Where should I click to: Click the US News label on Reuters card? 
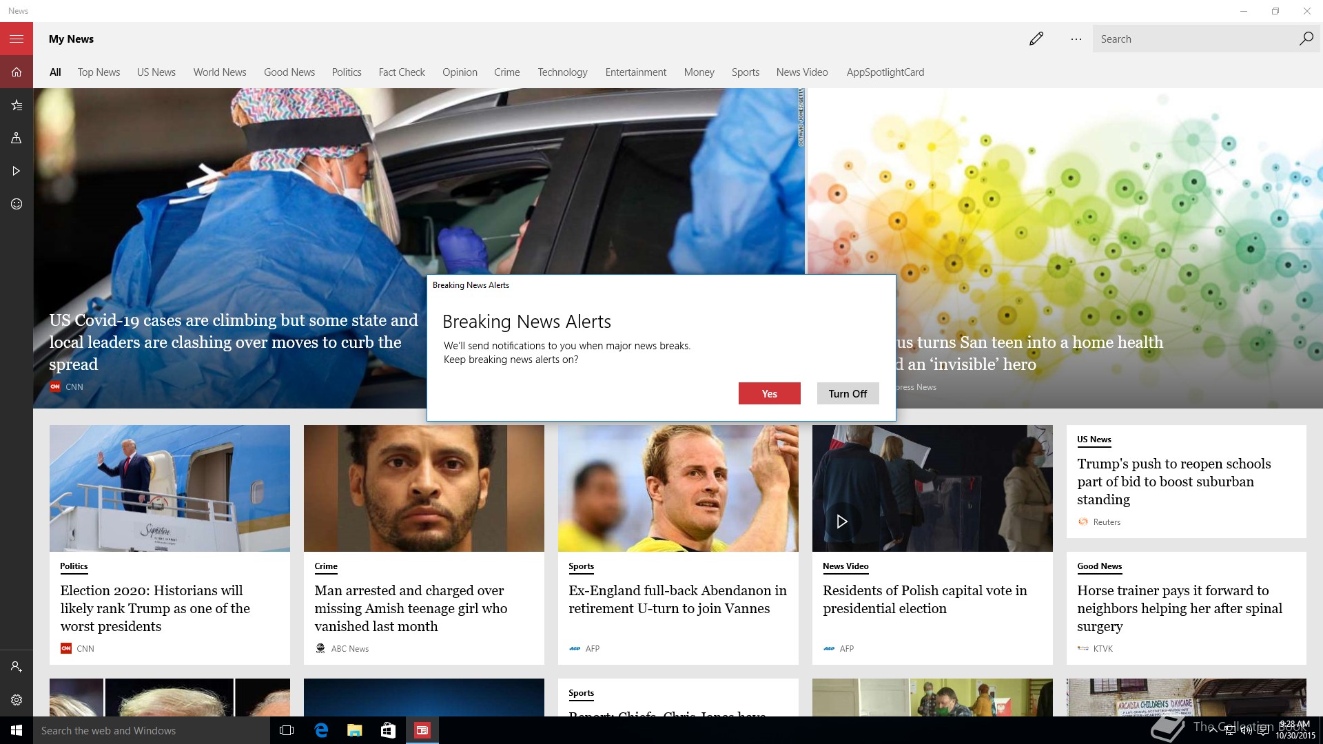[x=1094, y=440]
